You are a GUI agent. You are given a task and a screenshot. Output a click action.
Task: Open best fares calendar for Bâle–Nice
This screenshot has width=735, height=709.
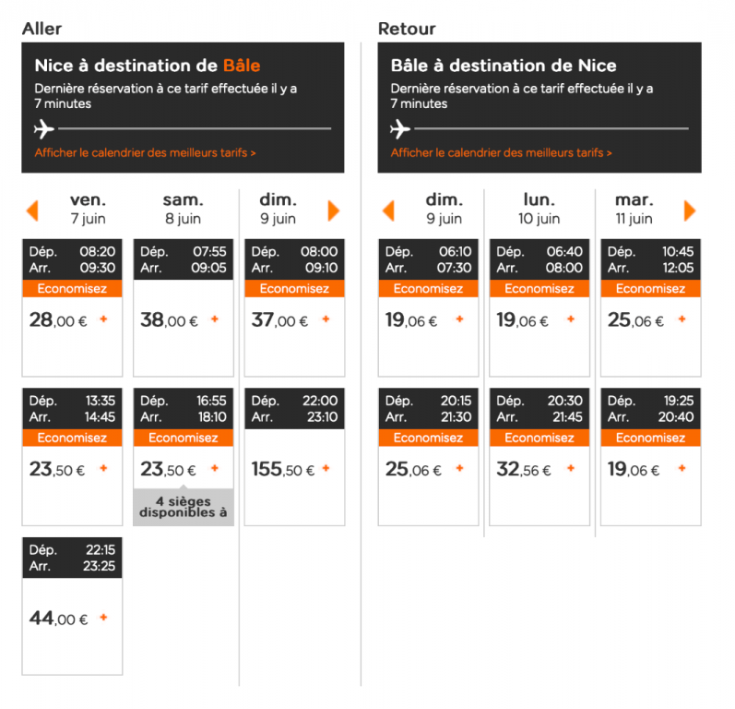pos(501,152)
